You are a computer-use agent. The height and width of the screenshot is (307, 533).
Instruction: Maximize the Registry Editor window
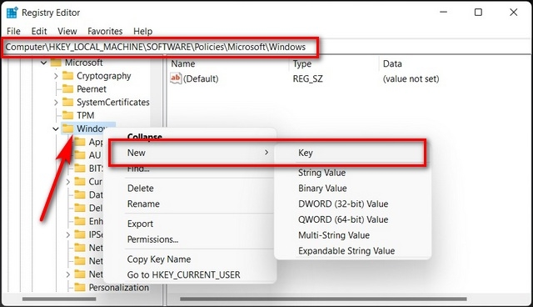point(478,13)
